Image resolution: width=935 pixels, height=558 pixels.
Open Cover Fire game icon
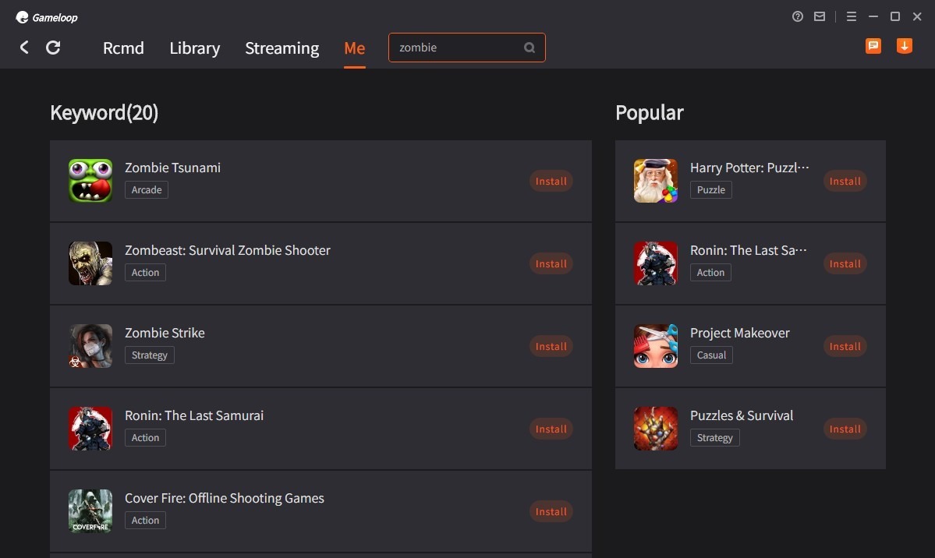[x=90, y=511]
